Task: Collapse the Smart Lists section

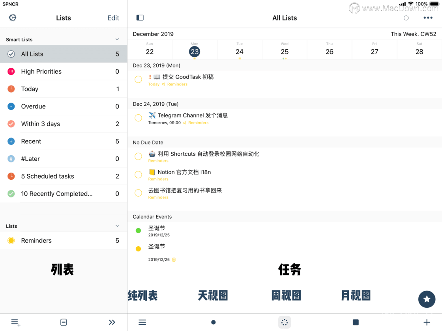Action: (x=117, y=39)
